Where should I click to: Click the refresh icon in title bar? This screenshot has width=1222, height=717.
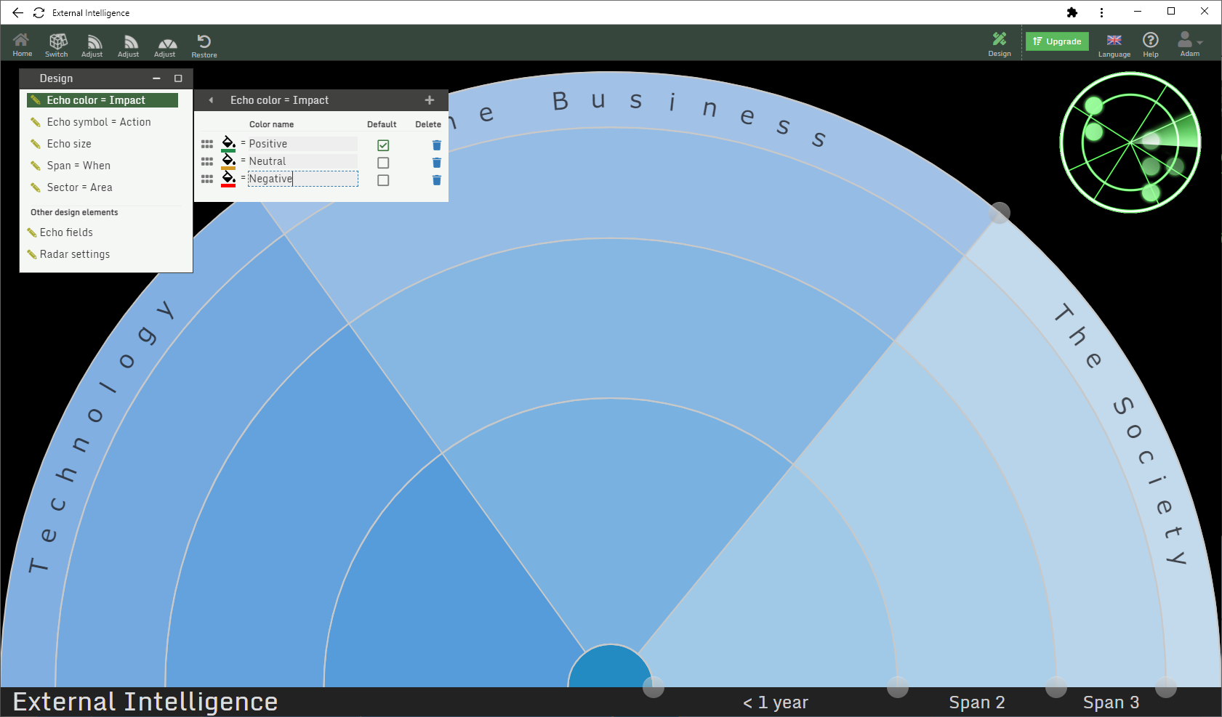click(x=39, y=12)
